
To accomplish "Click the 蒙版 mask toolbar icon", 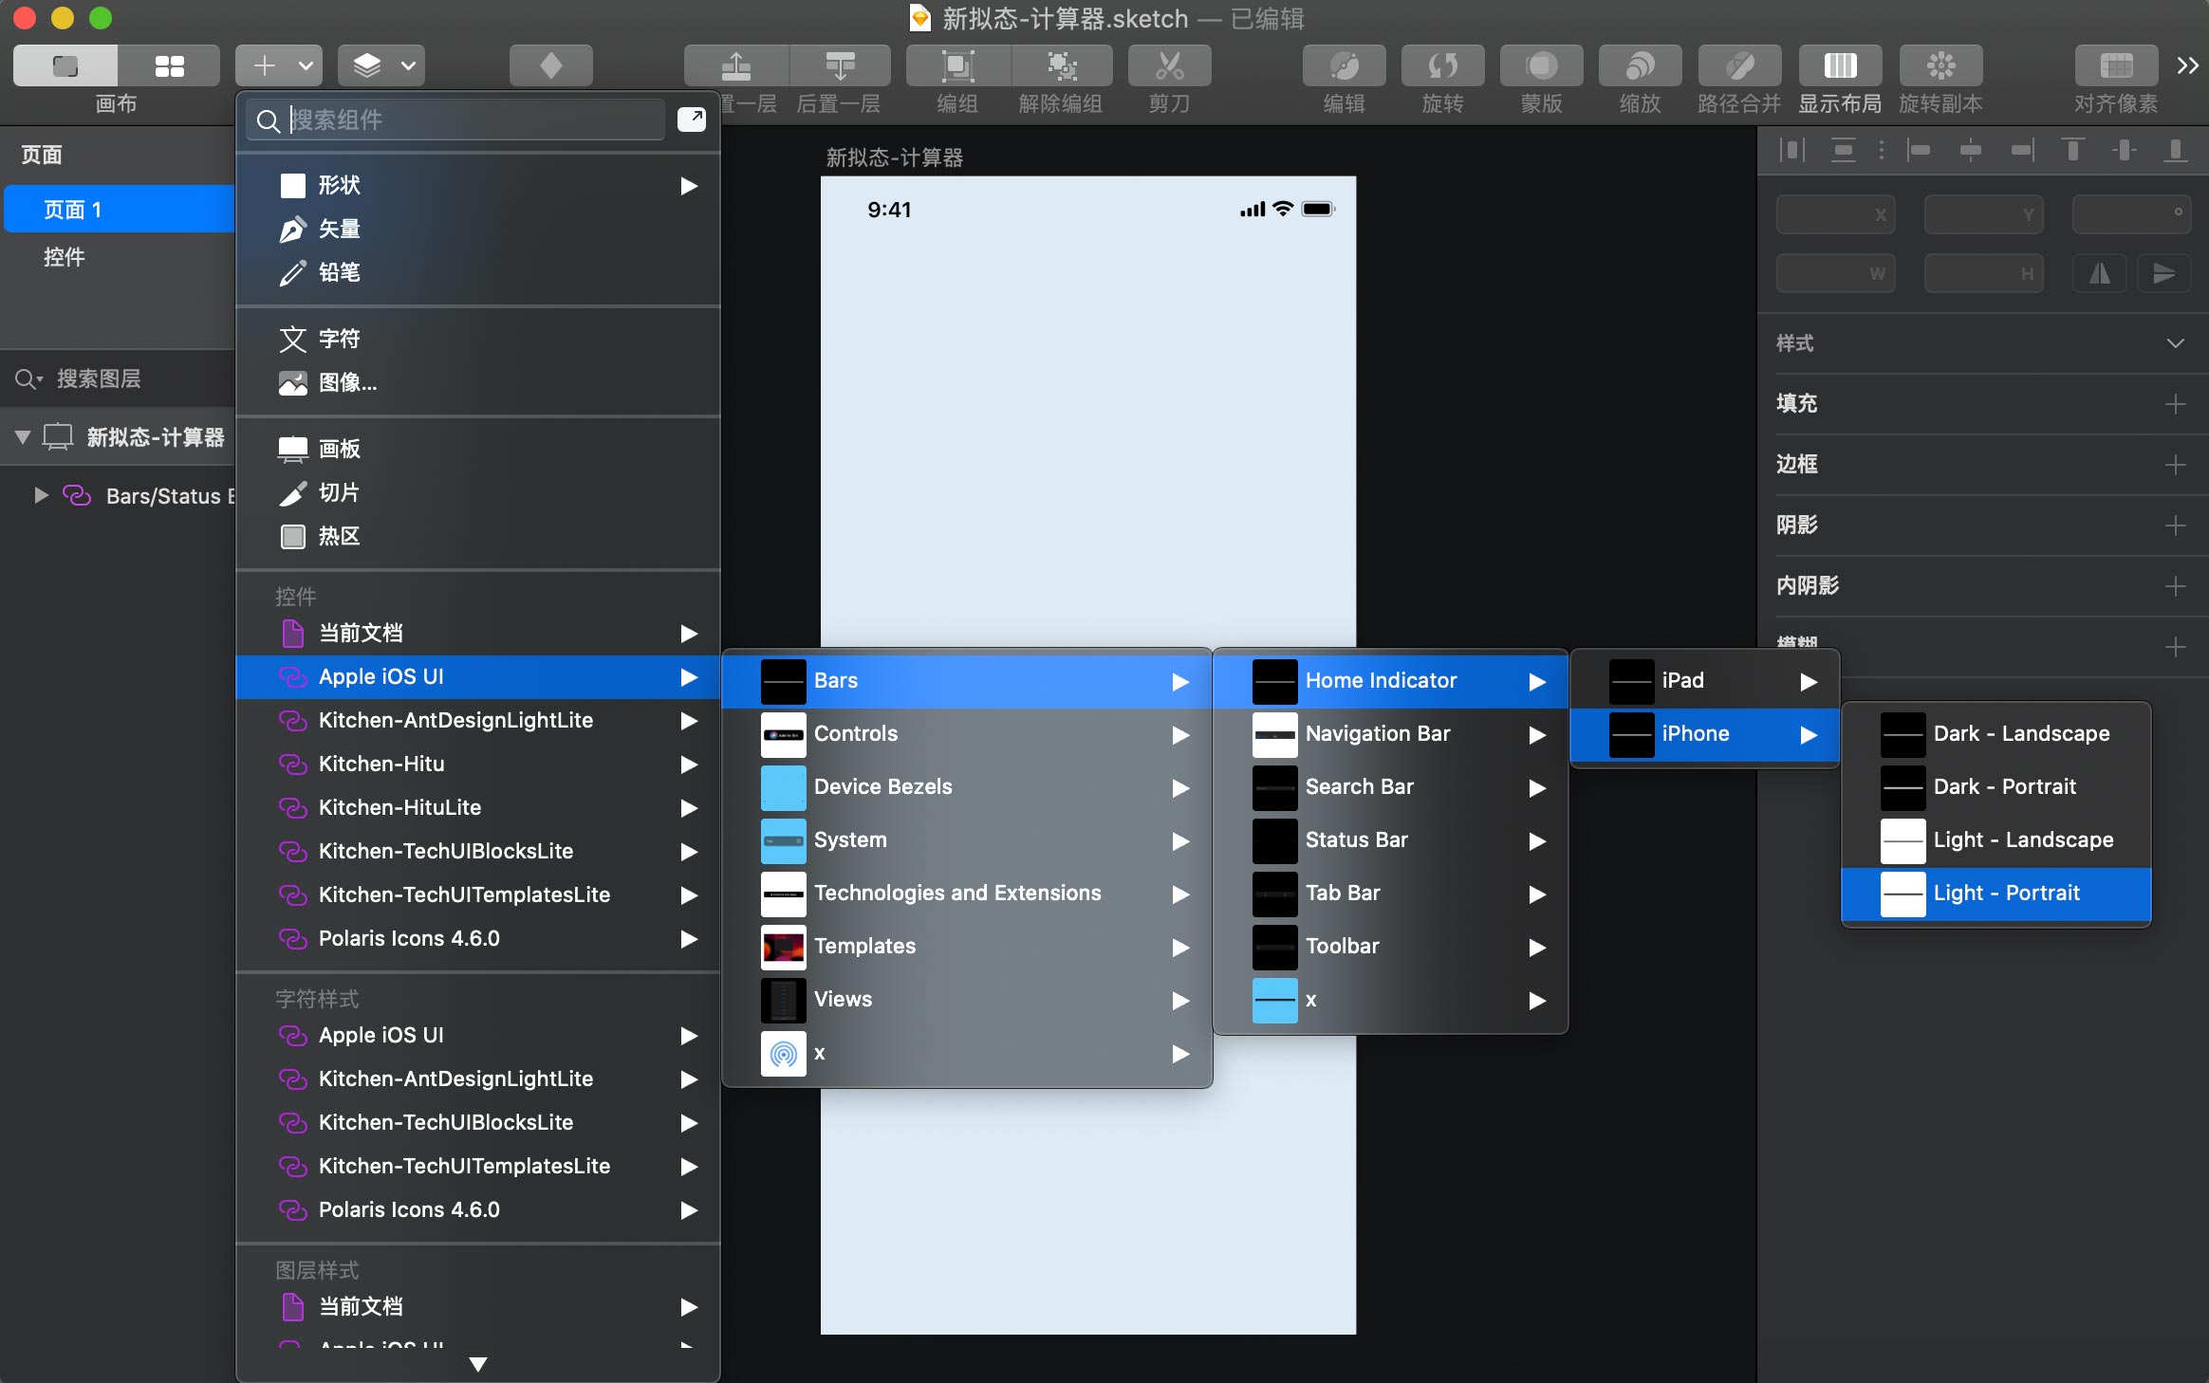I will click(1542, 65).
